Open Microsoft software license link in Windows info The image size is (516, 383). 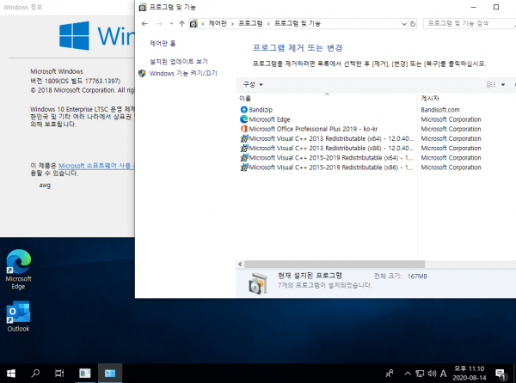96,166
